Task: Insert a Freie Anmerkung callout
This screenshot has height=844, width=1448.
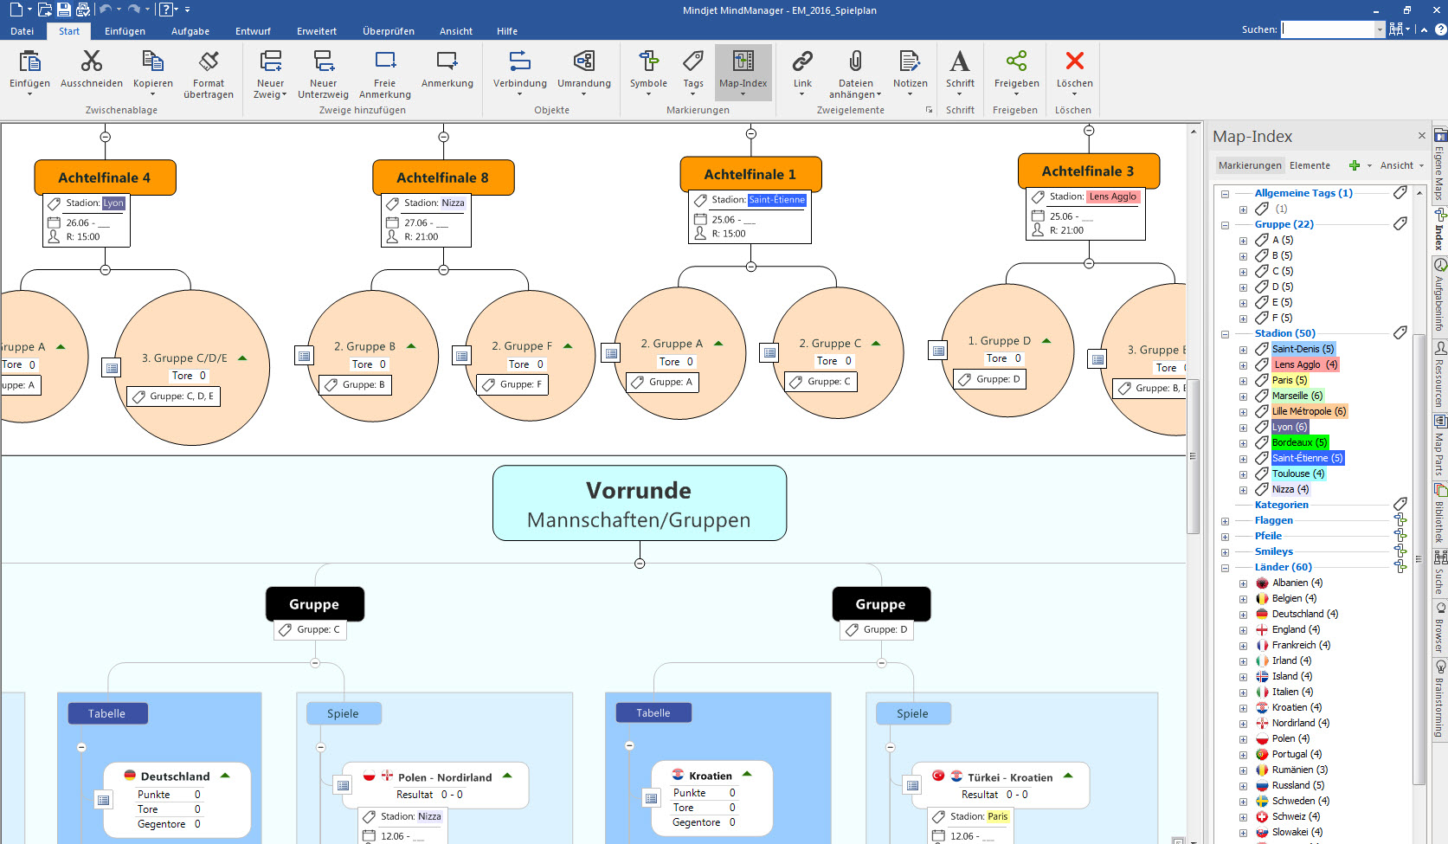Action: pyautogui.click(x=384, y=61)
